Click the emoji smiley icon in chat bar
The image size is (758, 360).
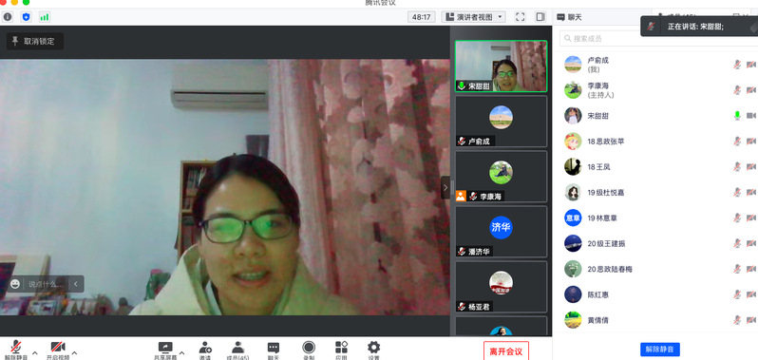tap(15, 284)
